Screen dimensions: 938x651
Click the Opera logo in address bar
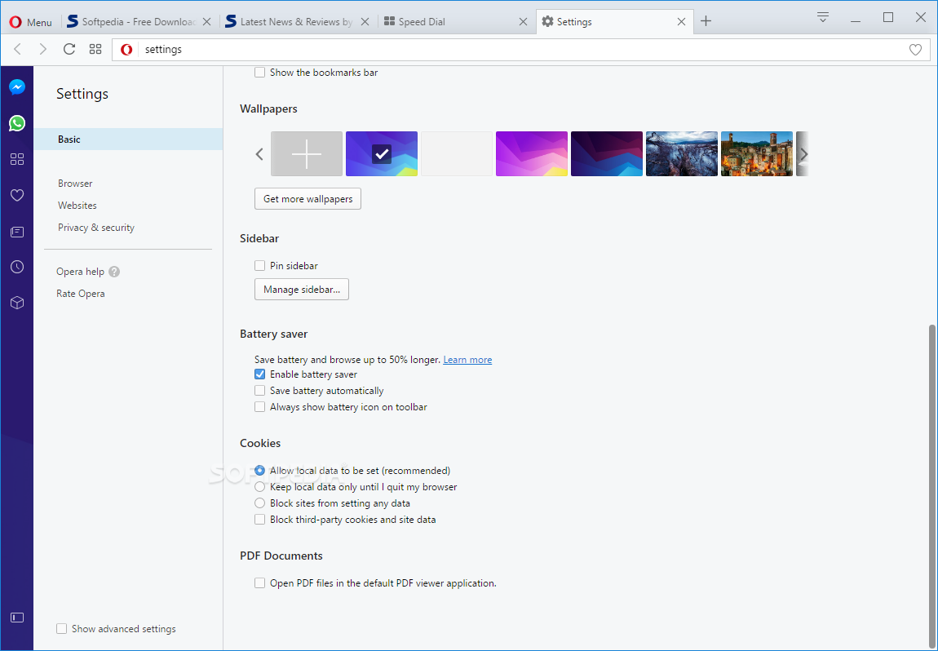(x=126, y=50)
